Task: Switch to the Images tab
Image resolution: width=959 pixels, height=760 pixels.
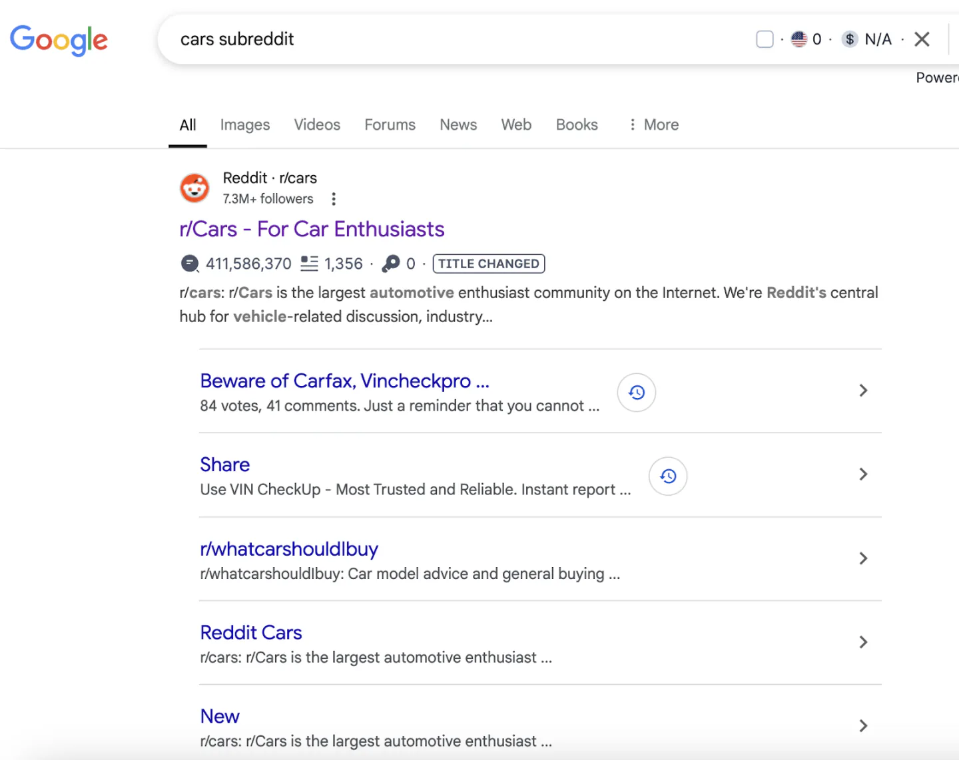Action: point(245,124)
